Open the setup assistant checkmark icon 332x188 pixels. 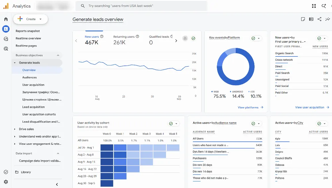(6, 172)
